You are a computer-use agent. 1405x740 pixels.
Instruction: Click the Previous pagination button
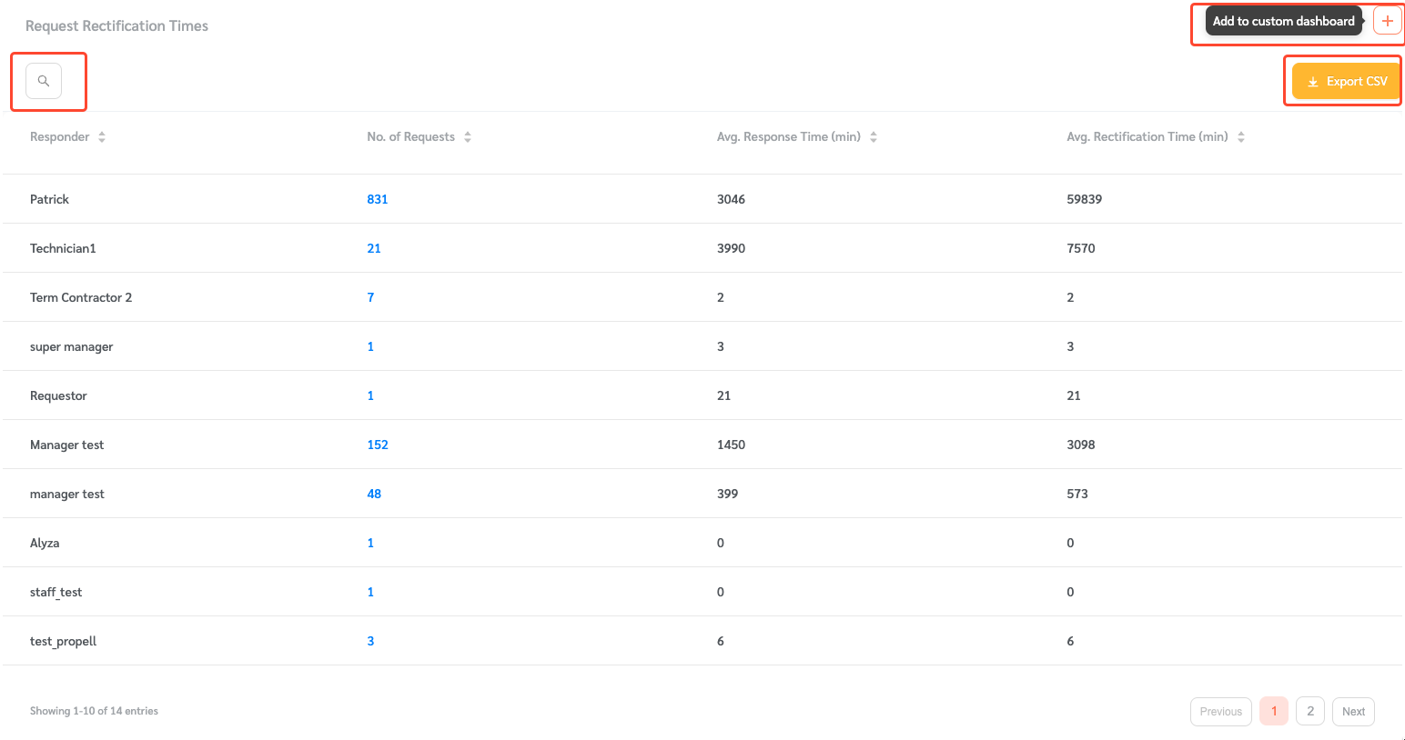click(1220, 711)
